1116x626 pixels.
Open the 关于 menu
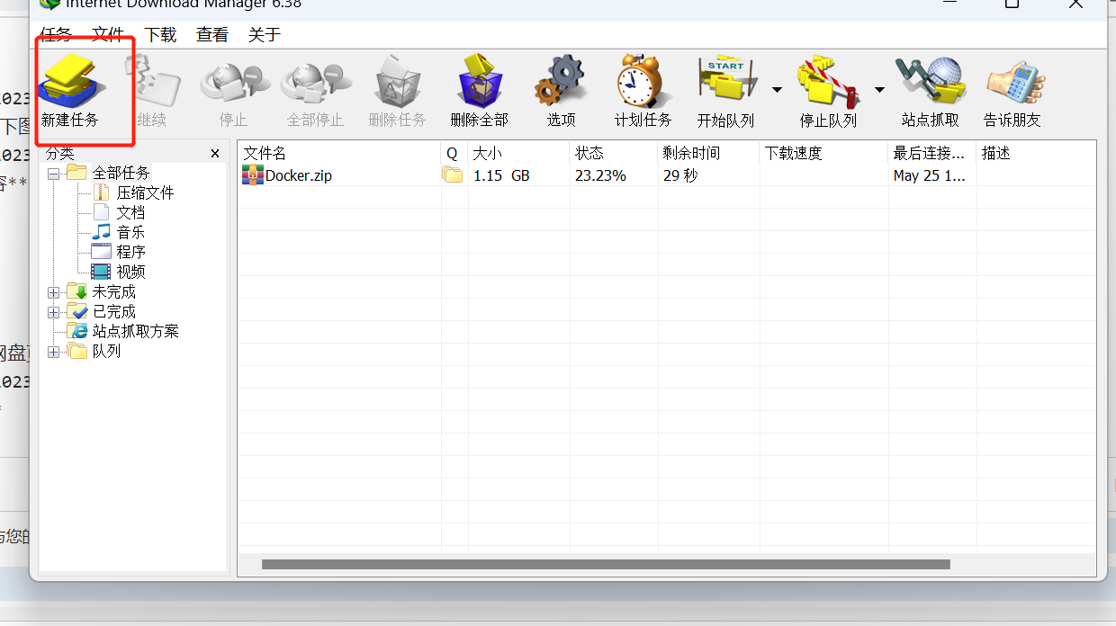pyautogui.click(x=265, y=35)
